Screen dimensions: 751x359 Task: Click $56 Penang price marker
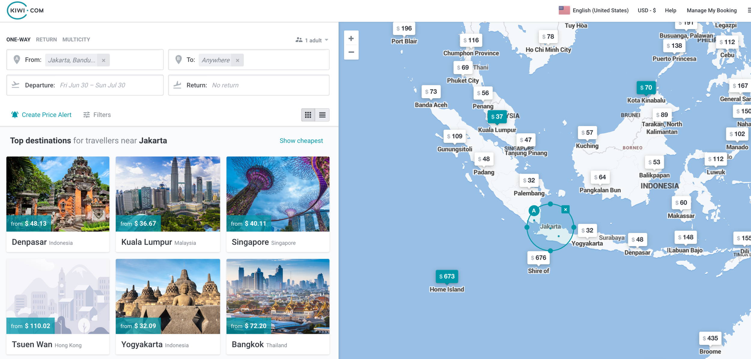(x=483, y=93)
